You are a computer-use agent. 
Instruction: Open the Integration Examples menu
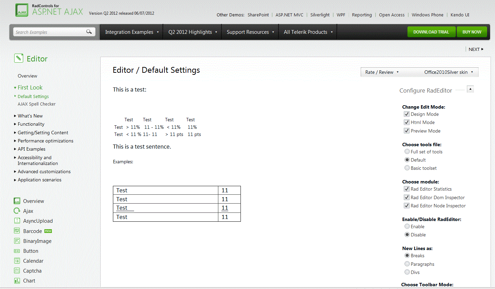pos(132,32)
